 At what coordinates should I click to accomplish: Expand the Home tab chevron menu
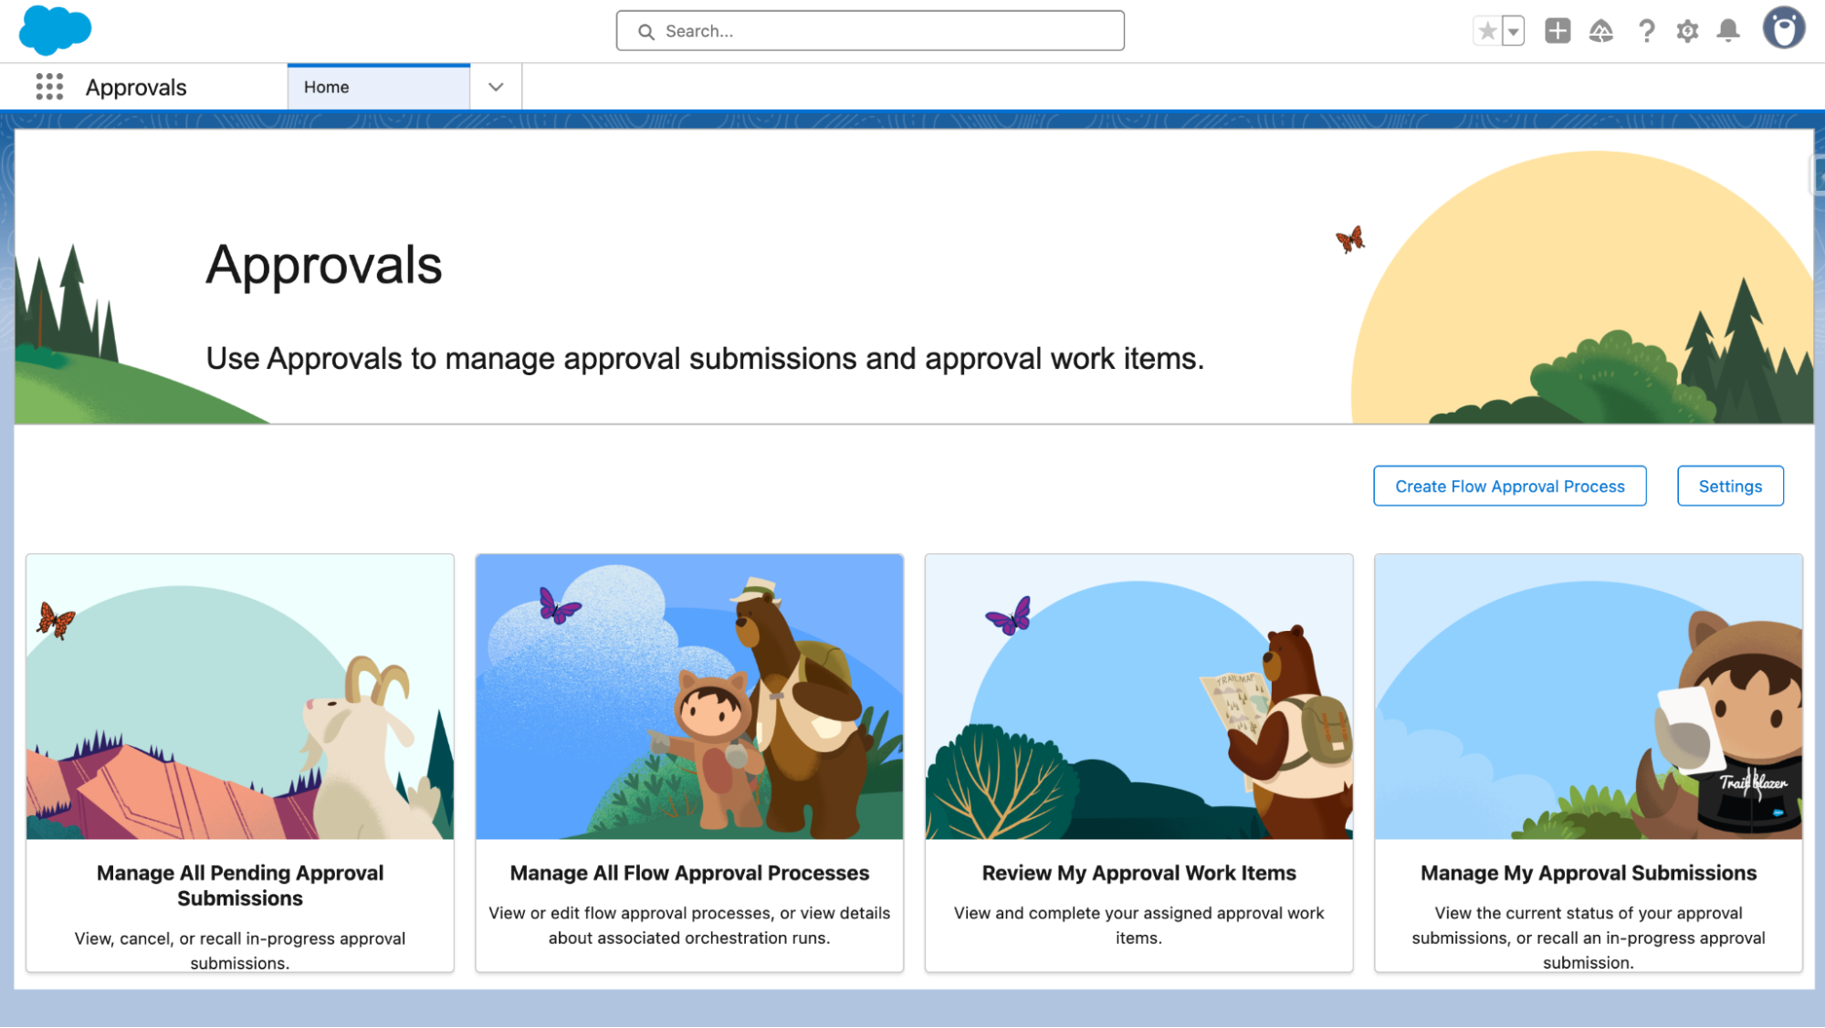(x=495, y=87)
